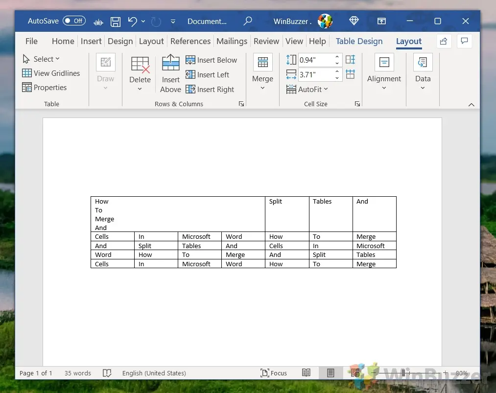Open the Table Design tab
Viewport: 496px width, 393px height.
pyautogui.click(x=359, y=41)
